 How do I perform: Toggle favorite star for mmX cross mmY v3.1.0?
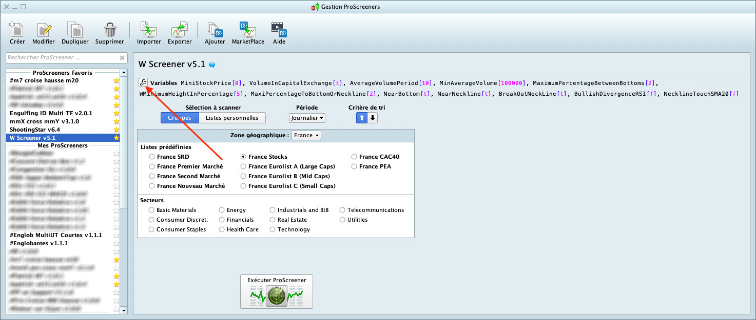[x=117, y=121]
